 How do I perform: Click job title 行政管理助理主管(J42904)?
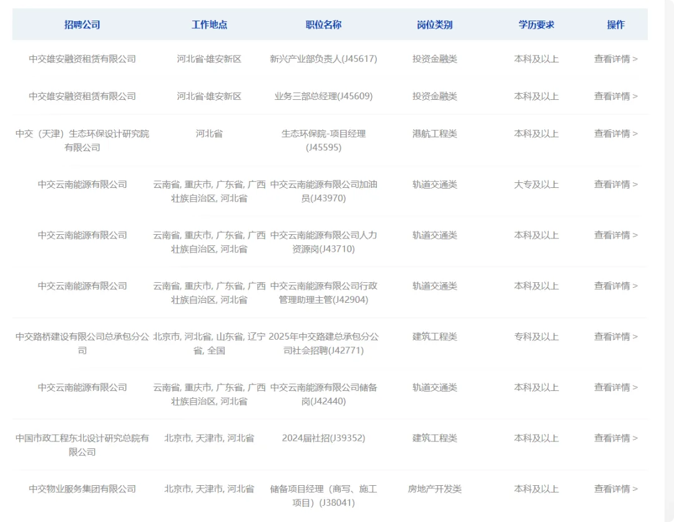(x=324, y=293)
